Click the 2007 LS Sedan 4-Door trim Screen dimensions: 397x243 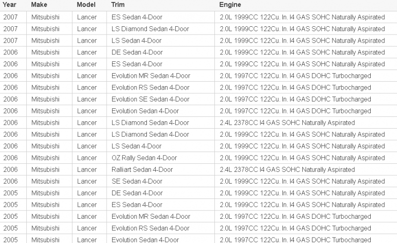click(x=137, y=41)
